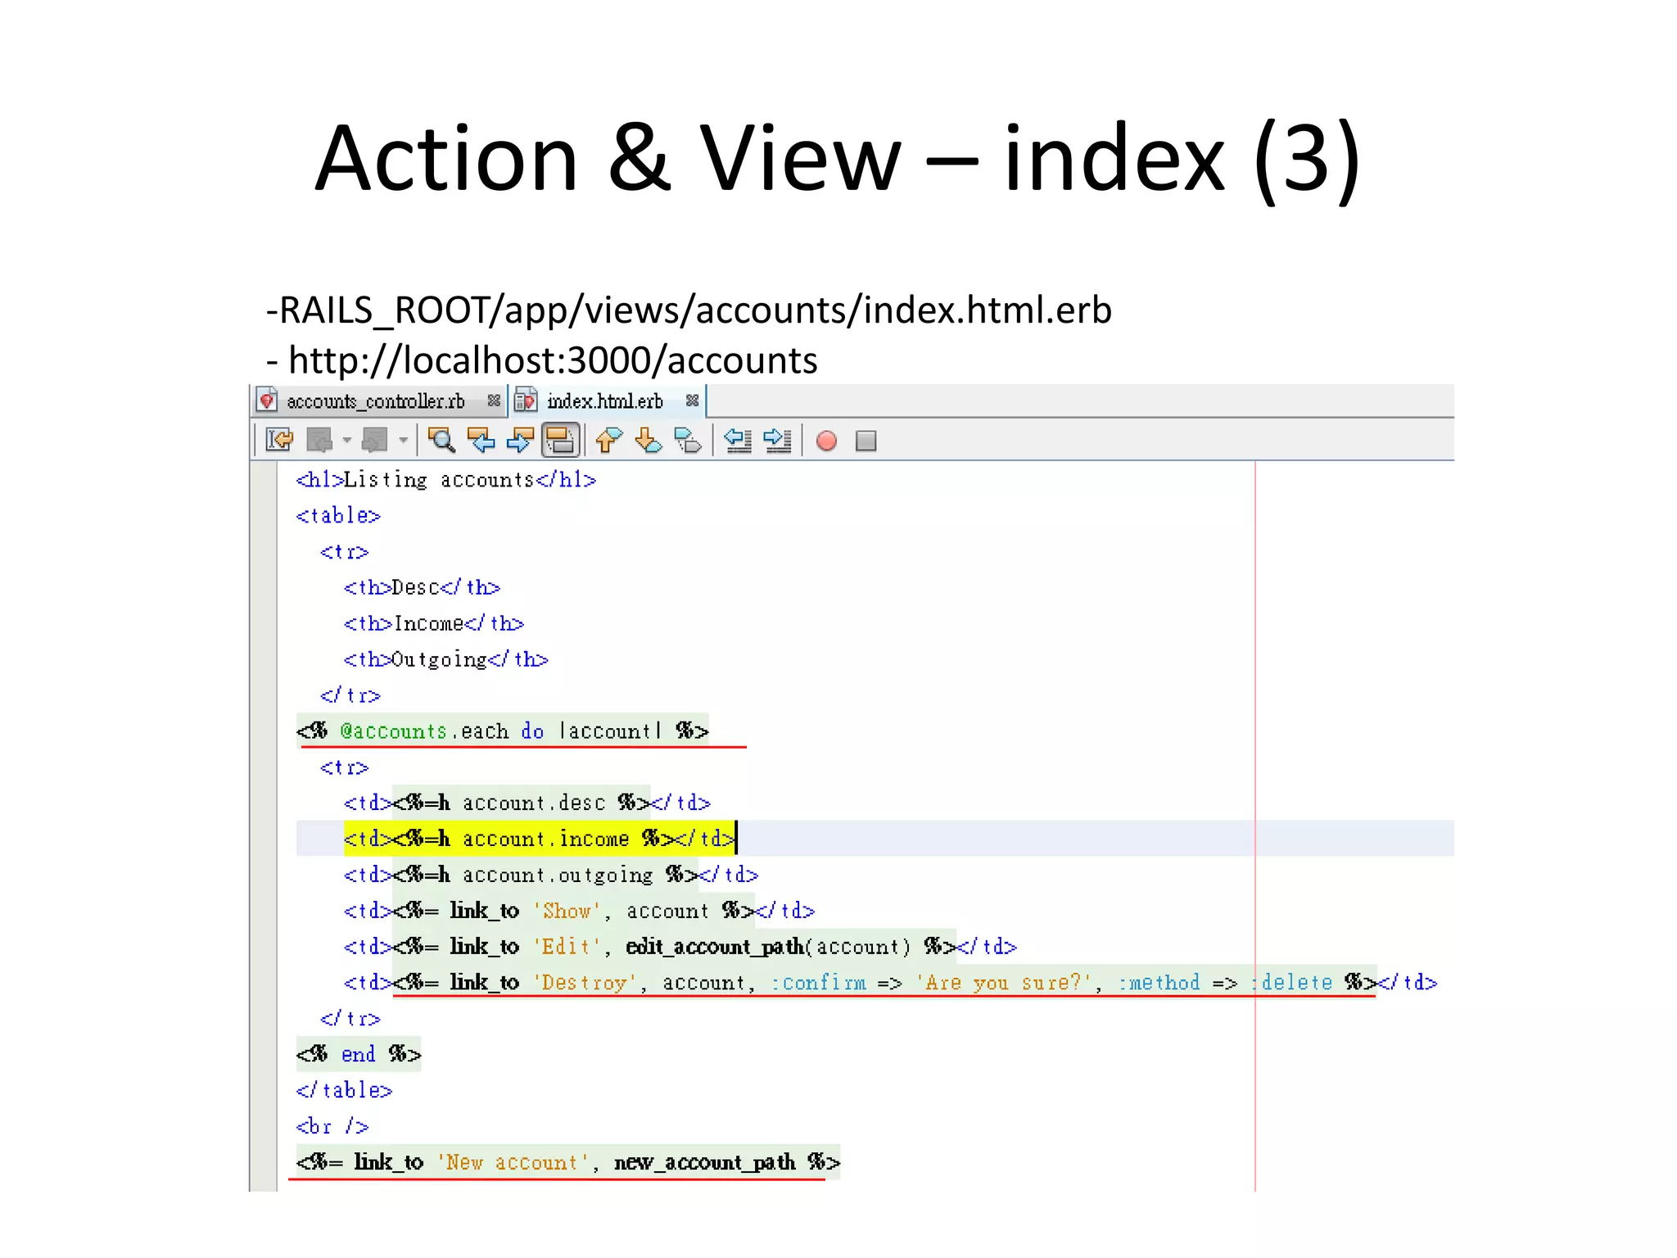Click ':confirm' in the Destroy line

(819, 983)
